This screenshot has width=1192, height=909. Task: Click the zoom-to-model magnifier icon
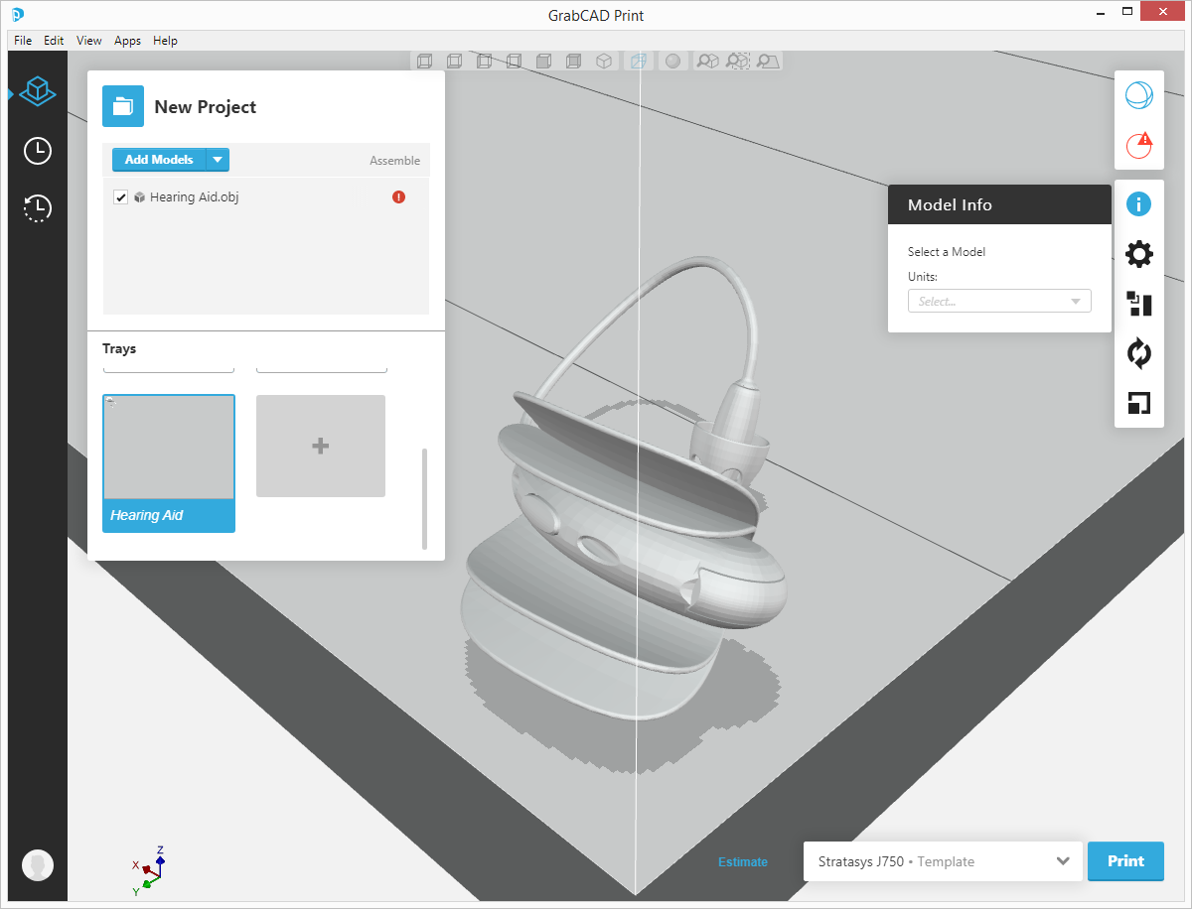[707, 62]
